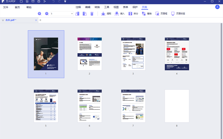Select page 4 thumbnail

point(177,54)
